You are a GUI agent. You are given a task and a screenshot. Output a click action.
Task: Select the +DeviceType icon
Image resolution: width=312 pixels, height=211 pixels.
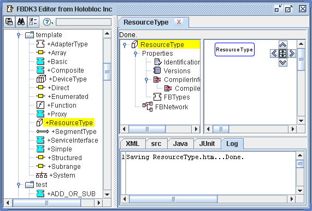pyautogui.click(x=41, y=79)
